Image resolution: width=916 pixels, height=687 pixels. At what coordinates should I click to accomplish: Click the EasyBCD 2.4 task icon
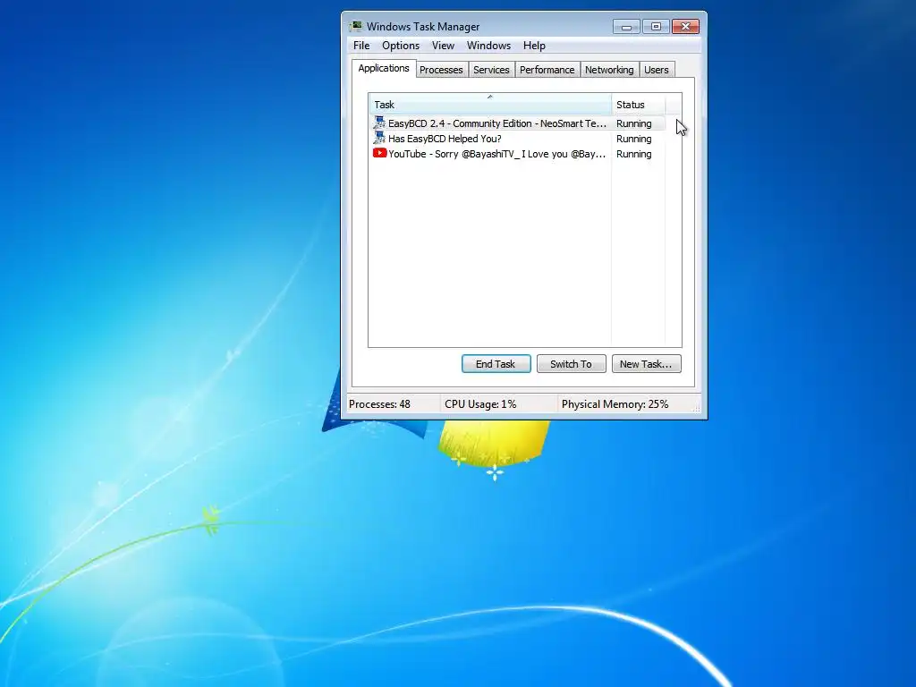[x=379, y=123]
